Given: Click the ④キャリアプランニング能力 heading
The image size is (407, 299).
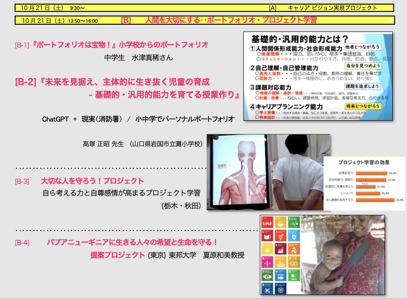Looking at the screenshot, I should [x=286, y=107].
